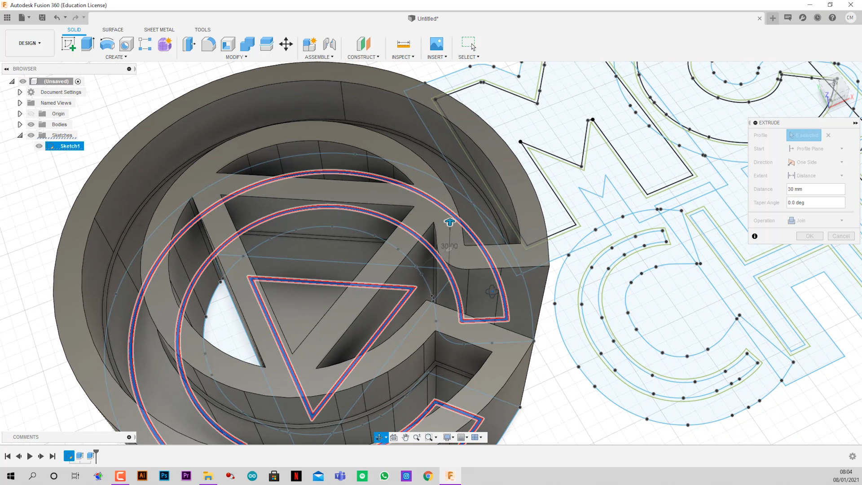This screenshot has height=485, width=862.
Task: Select the Create Form purple icon
Action: [165, 44]
